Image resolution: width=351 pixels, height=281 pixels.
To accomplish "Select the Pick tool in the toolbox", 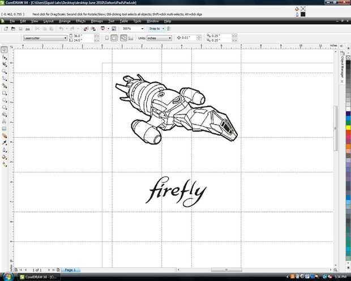I will pyautogui.click(x=5, y=50).
